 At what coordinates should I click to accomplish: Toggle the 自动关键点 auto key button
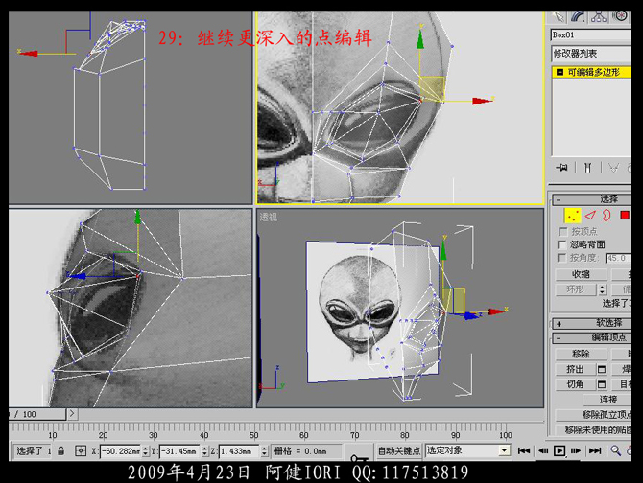click(398, 451)
